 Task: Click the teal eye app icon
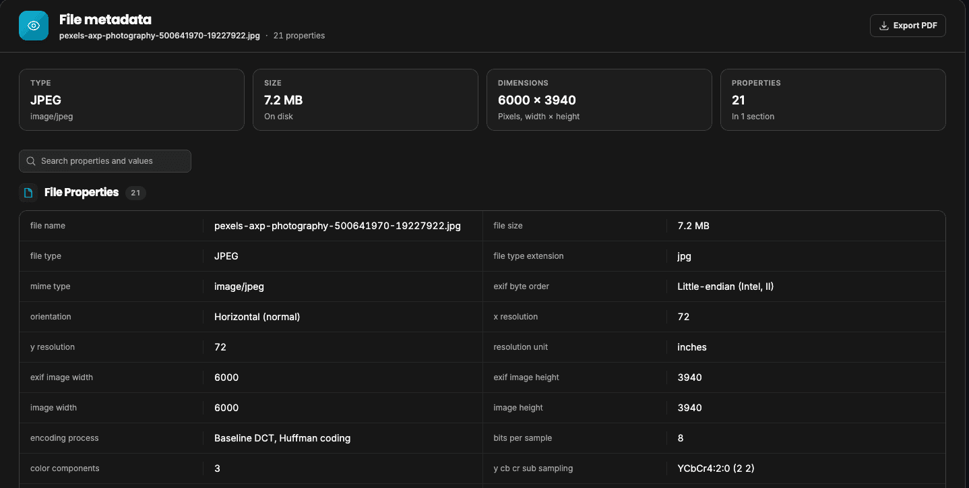point(34,26)
